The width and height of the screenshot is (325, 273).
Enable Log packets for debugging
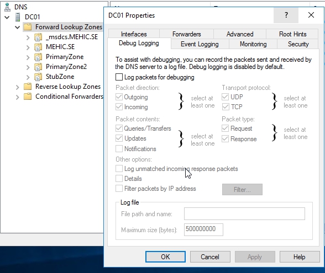pyautogui.click(x=119, y=77)
